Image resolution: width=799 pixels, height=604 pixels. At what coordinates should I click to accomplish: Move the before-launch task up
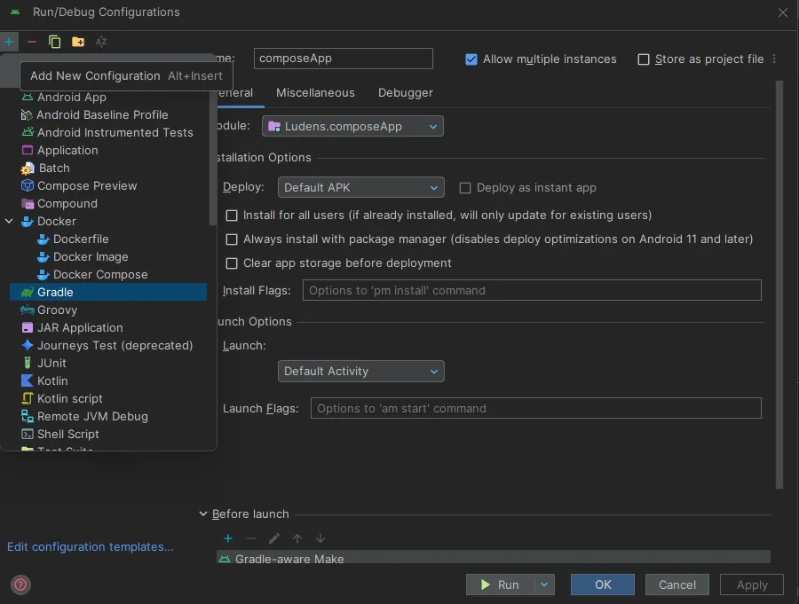(x=297, y=538)
